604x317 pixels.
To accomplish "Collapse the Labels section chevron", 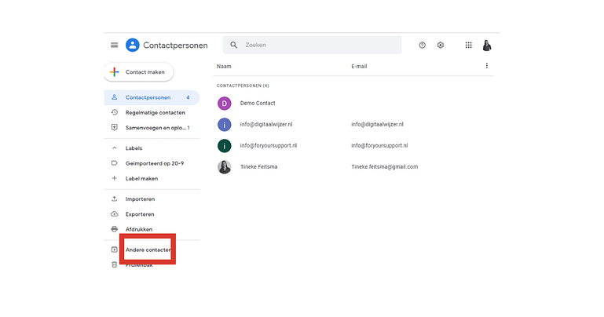I will click(115, 148).
